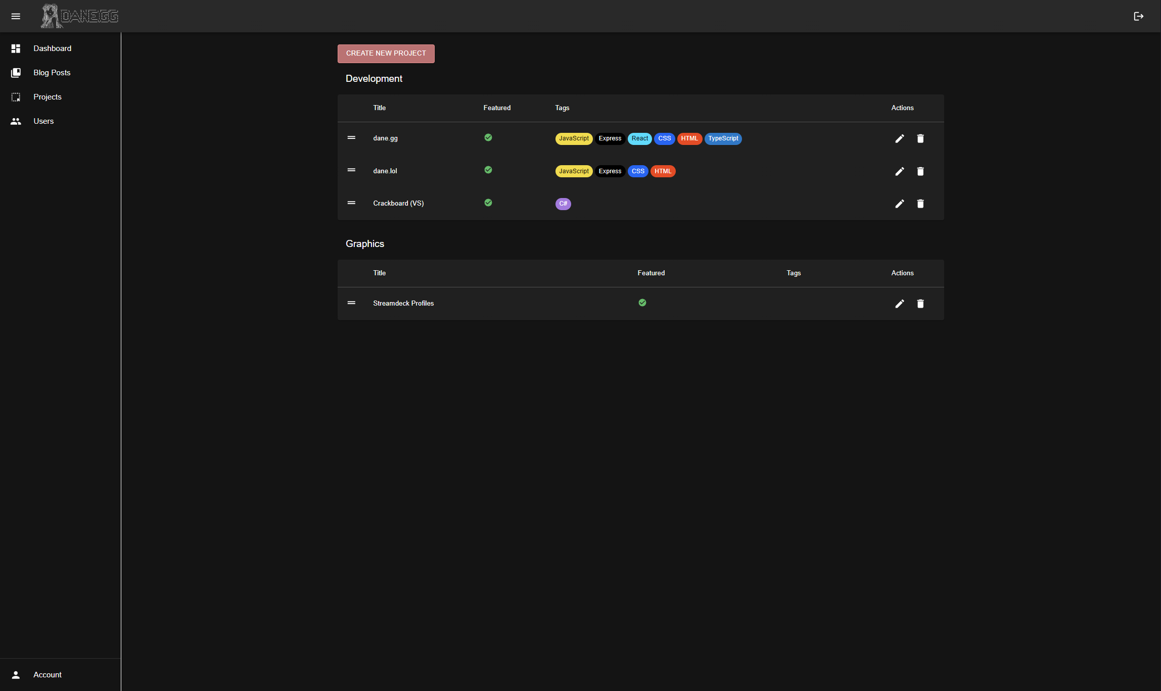Open the Dashboard menu item
This screenshot has height=691, width=1161.
(52, 48)
